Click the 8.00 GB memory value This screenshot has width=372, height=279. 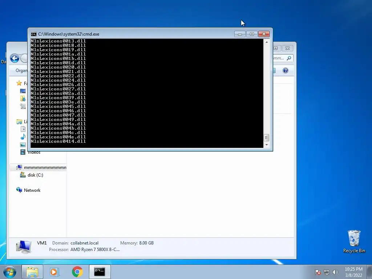point(146,243)
